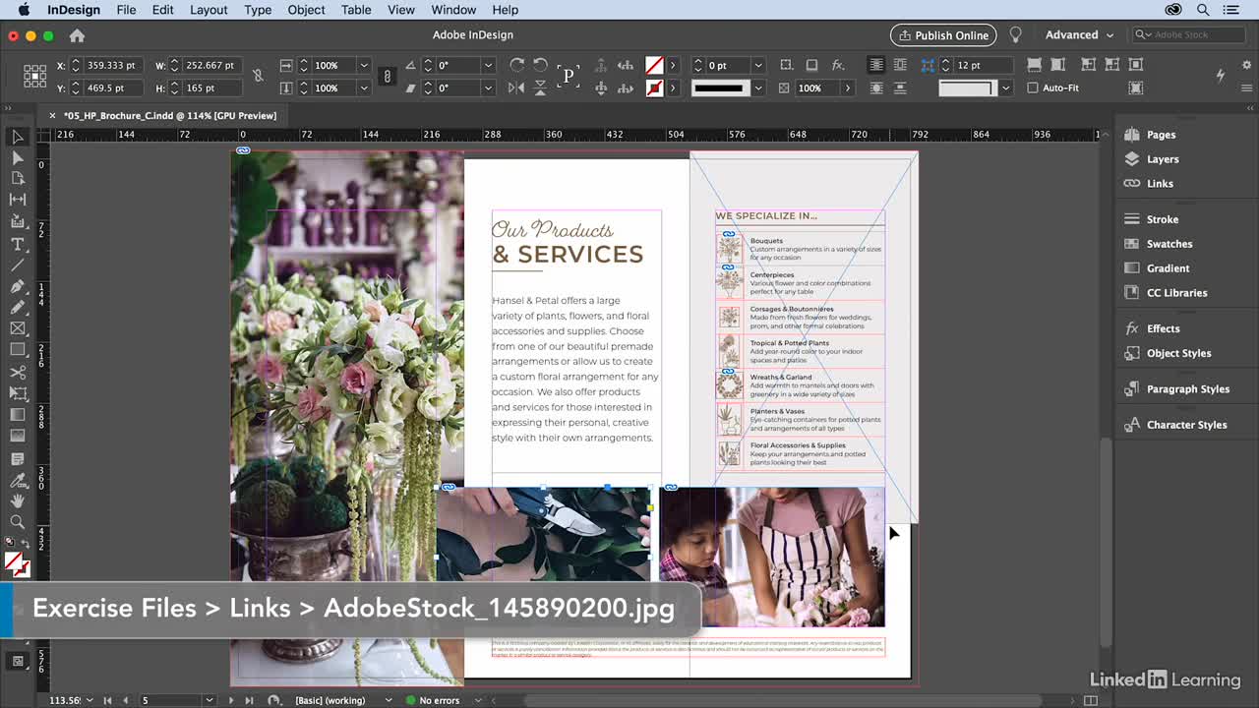Open the Paragraph Styles panel

click(1187, 389)
